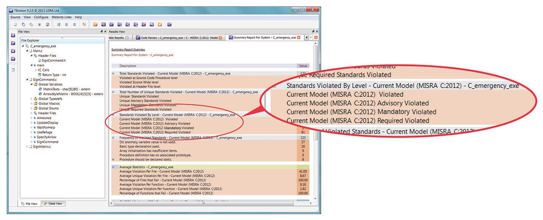
Task: Open the Summary Report Overview link
Action: (128, 50)
